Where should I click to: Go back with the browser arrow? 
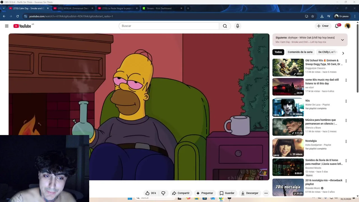4,16
